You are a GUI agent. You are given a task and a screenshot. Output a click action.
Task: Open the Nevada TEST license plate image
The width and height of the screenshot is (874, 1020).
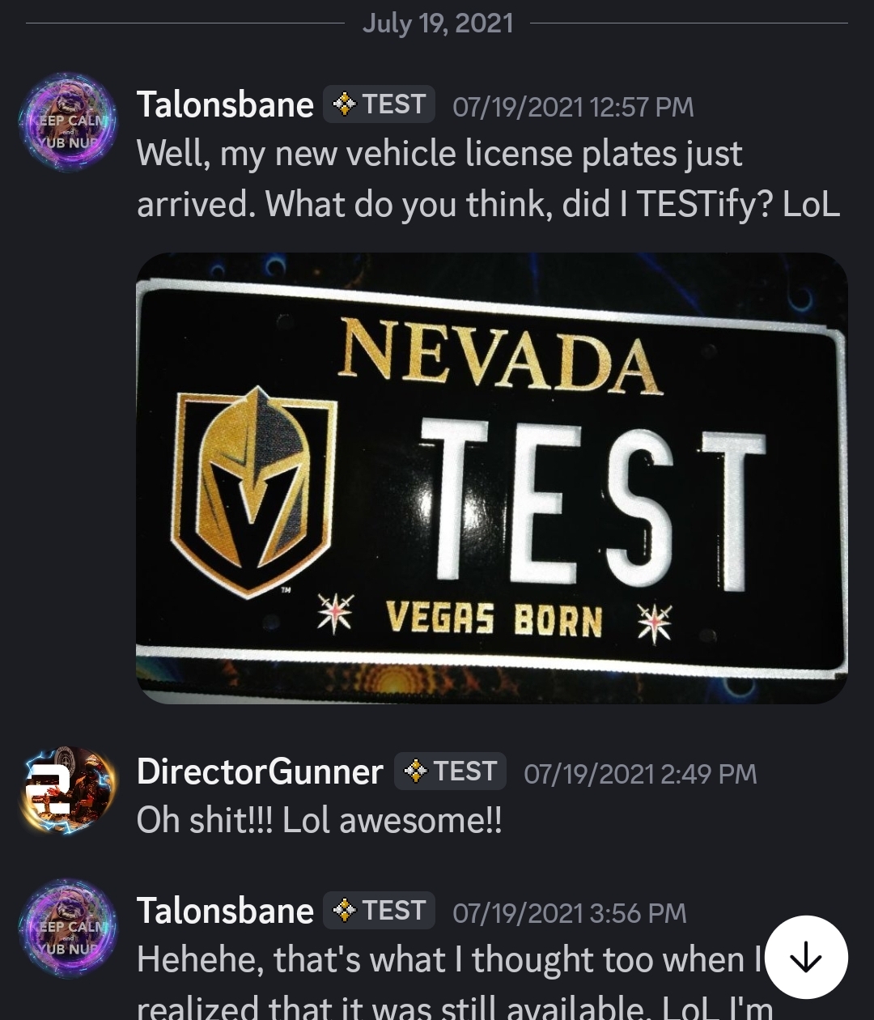click(492, 478)
